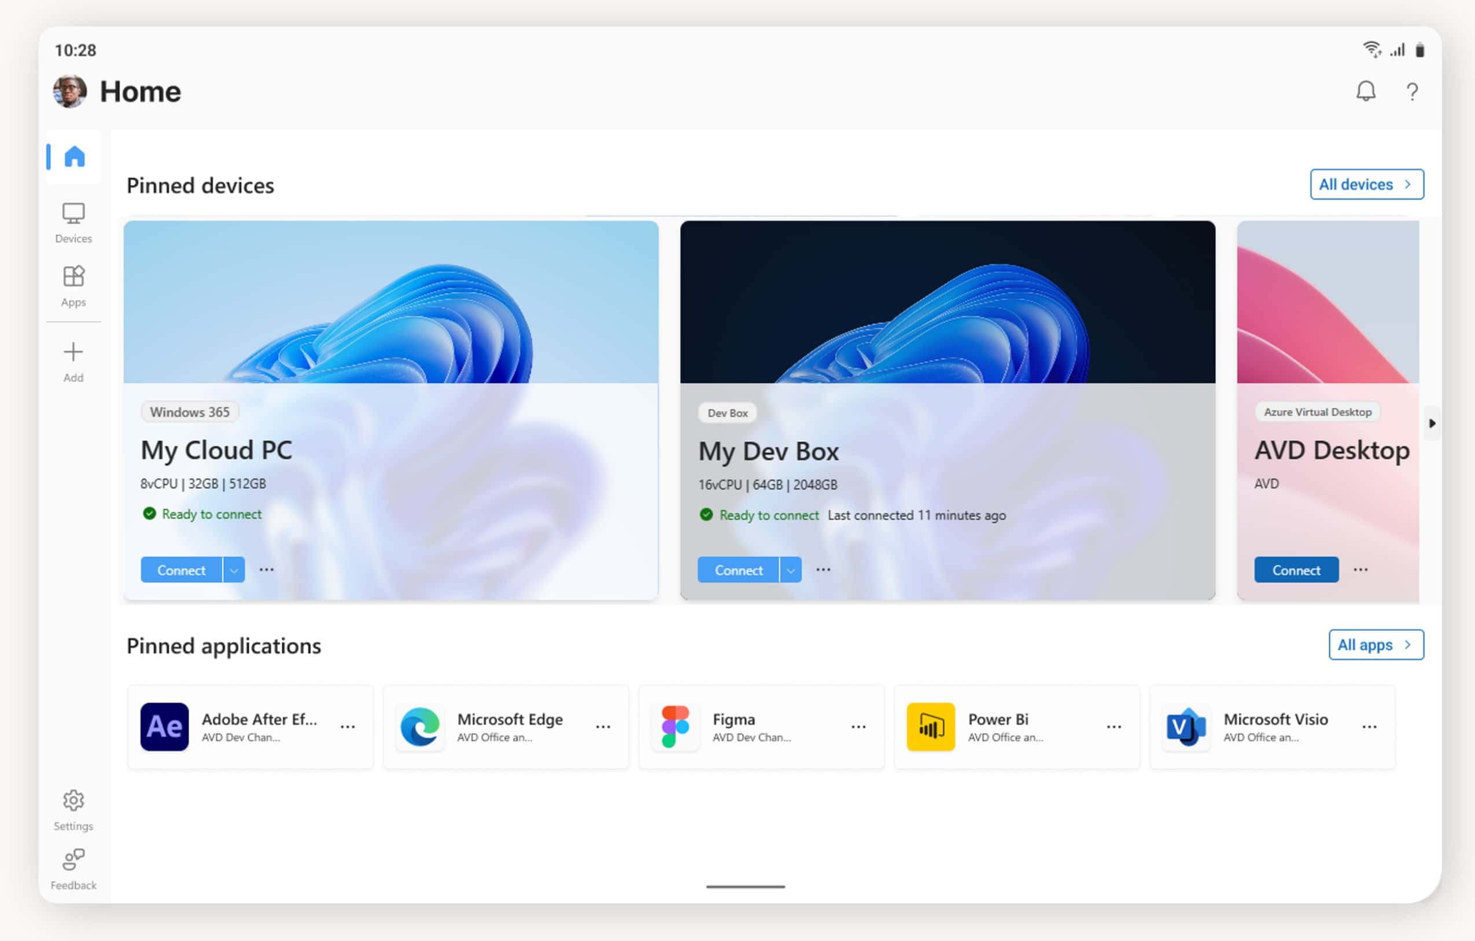The image size is (1475, 941).
Task: Navigate to Apps section
Action: 74,285
